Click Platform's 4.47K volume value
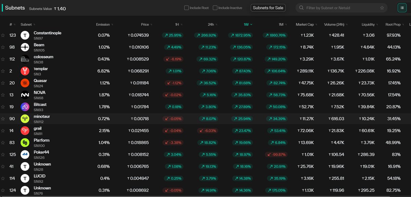The height and width of the screenshot is (197, 411). click(x=337, y=143)
